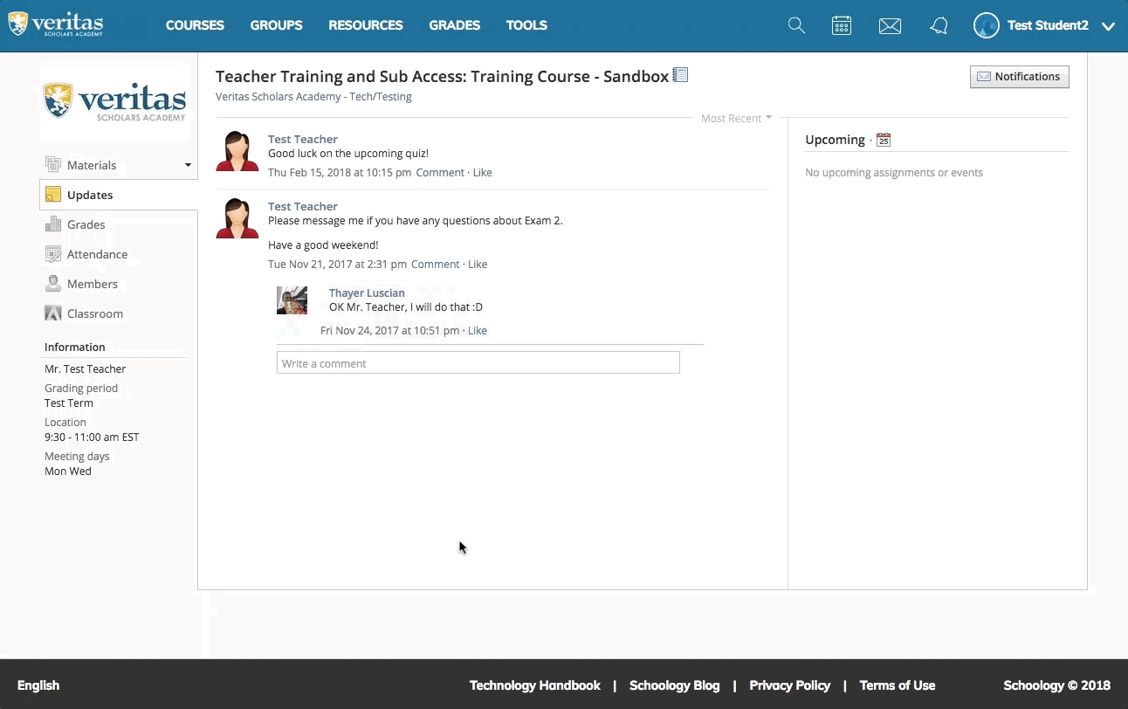1128x709 pixels.
Task: Open the messages envelope icon
Action: pos(890,26)
